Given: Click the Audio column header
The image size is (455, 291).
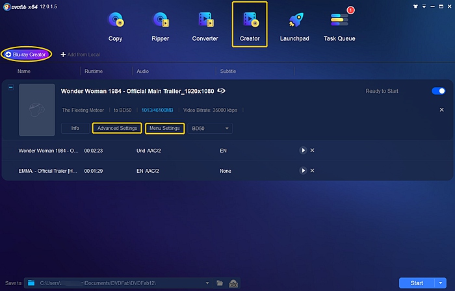Looking at the screenshot, I should tap(142, 71).
